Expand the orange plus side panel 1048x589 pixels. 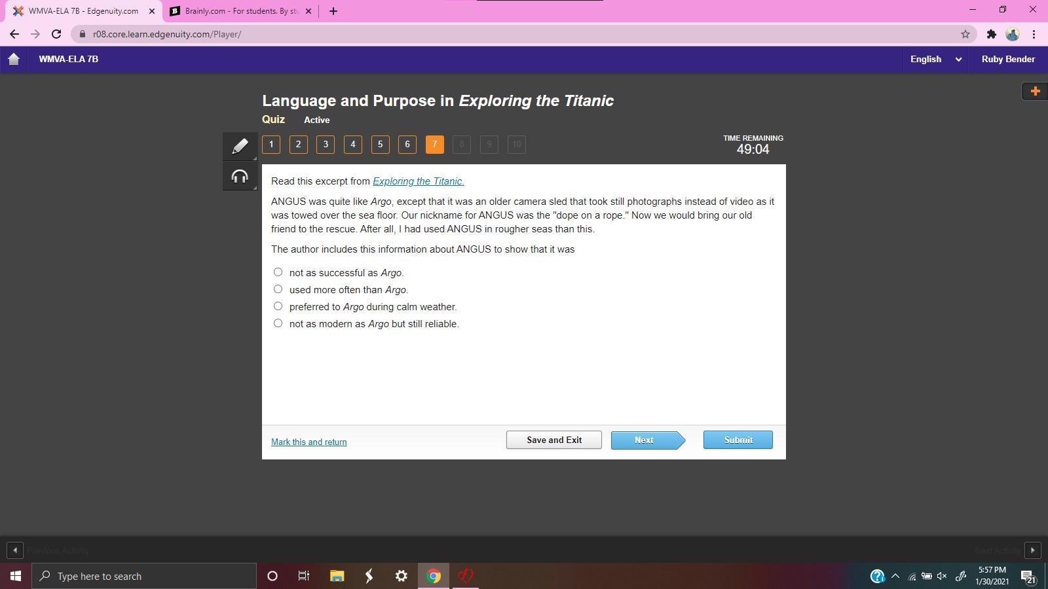click(x=1035, y=91)
